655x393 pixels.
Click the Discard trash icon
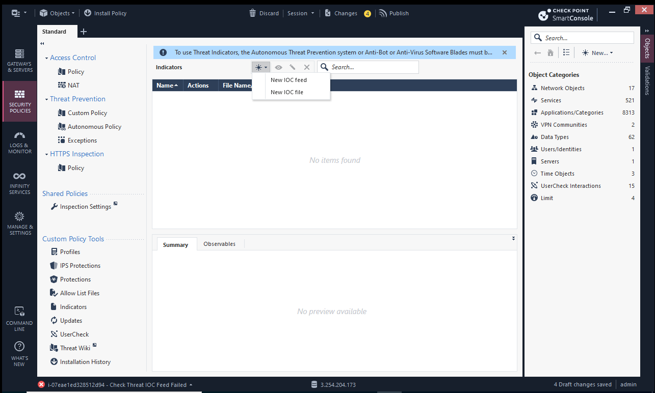coord(252,13)
